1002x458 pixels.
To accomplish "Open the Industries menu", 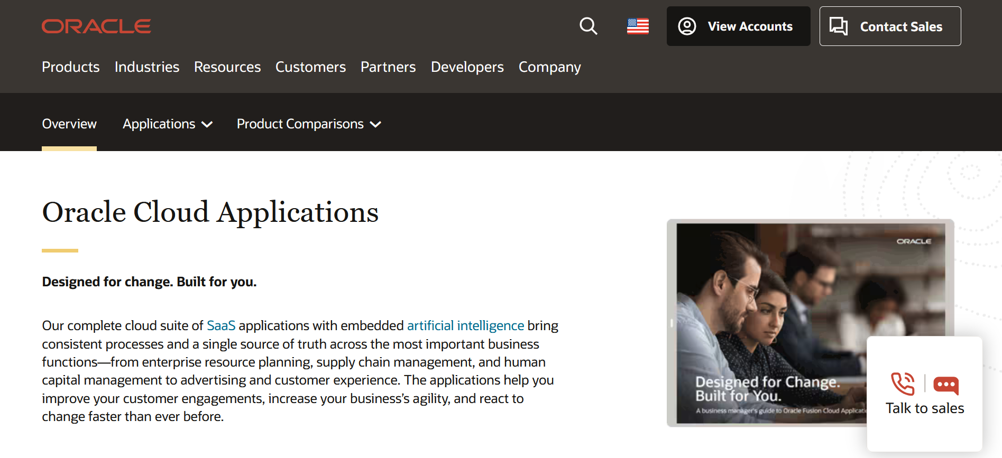I will (147, 67).
